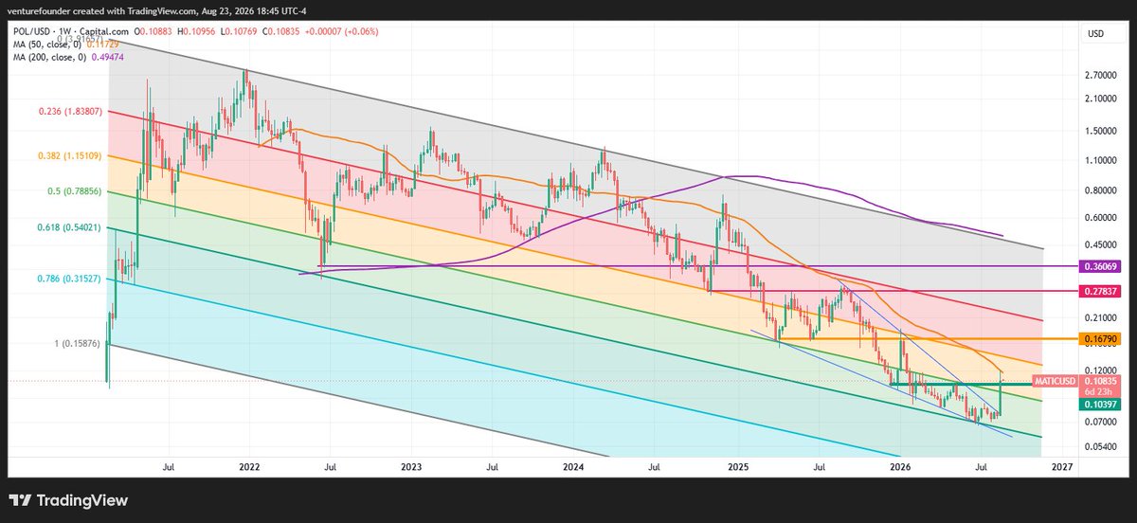Click the 2.70000 price axis label
The height and width of the screenshot is (523, 1137).
coord(1102,75)
